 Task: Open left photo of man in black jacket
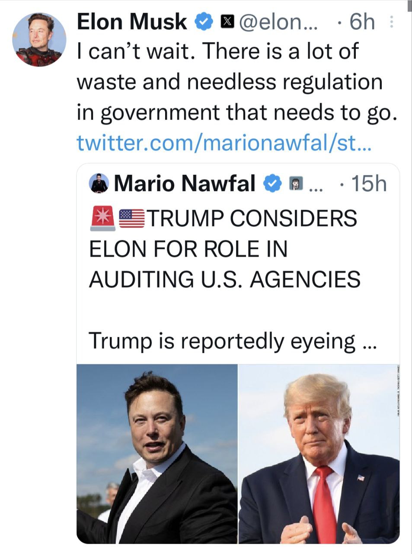tap(157, 454)
